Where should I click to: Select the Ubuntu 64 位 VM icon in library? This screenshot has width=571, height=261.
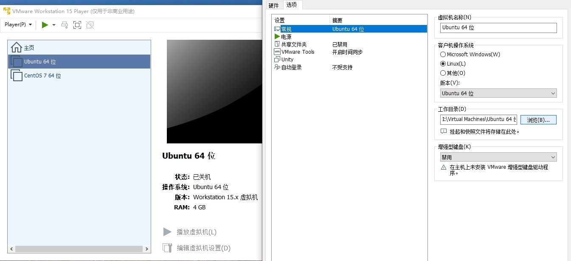tap(17, 61)
